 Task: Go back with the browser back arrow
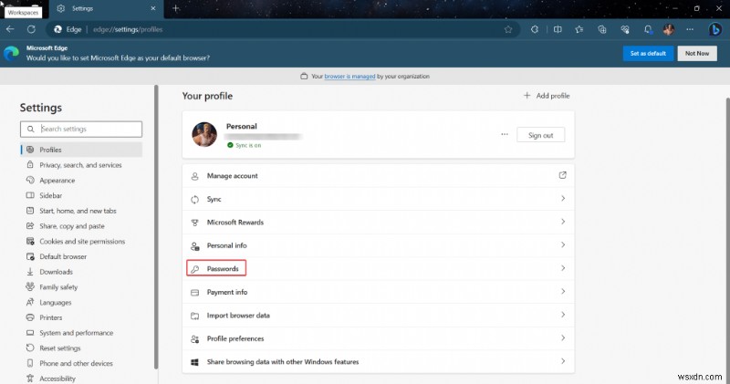(10, 29)
